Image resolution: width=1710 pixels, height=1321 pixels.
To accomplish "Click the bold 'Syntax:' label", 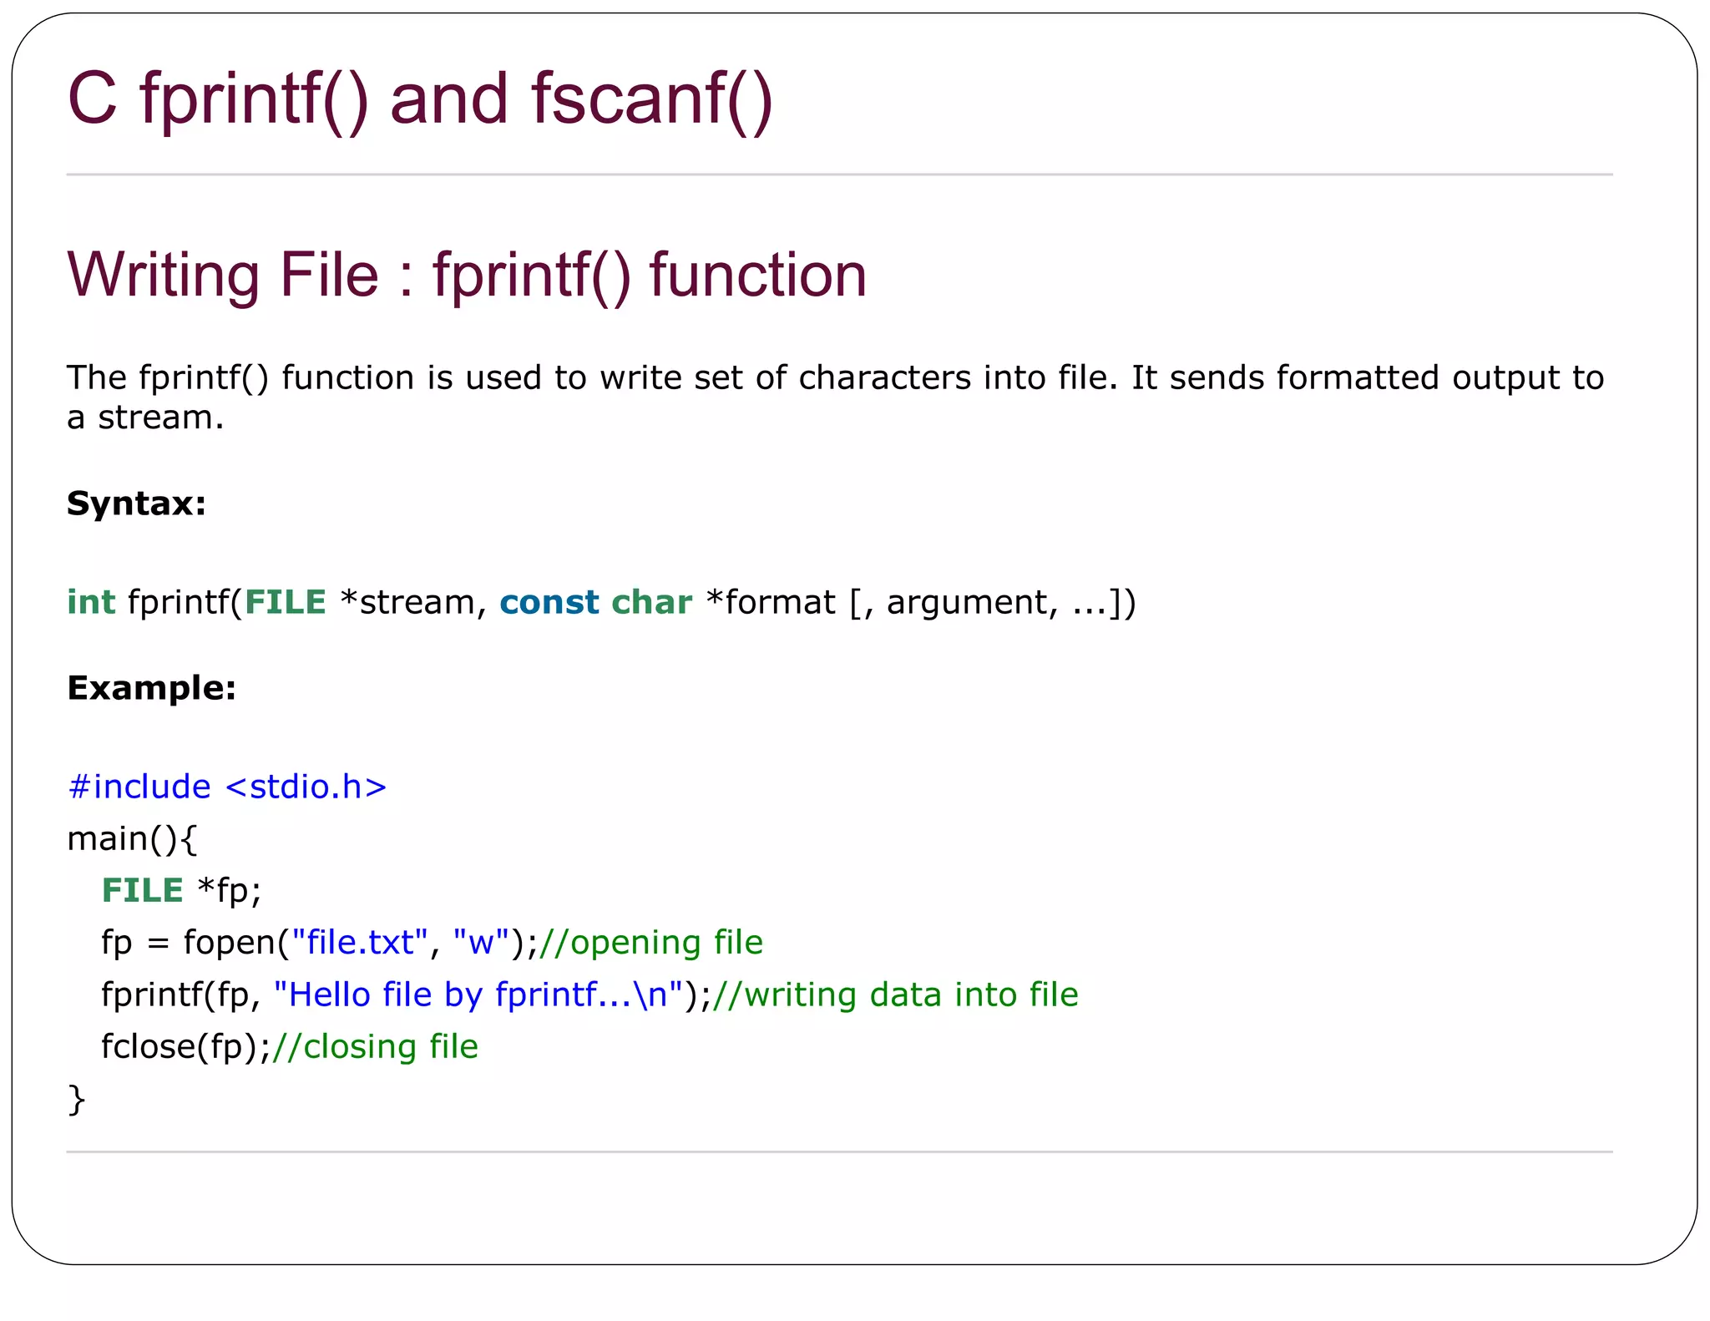I will 136,504.
